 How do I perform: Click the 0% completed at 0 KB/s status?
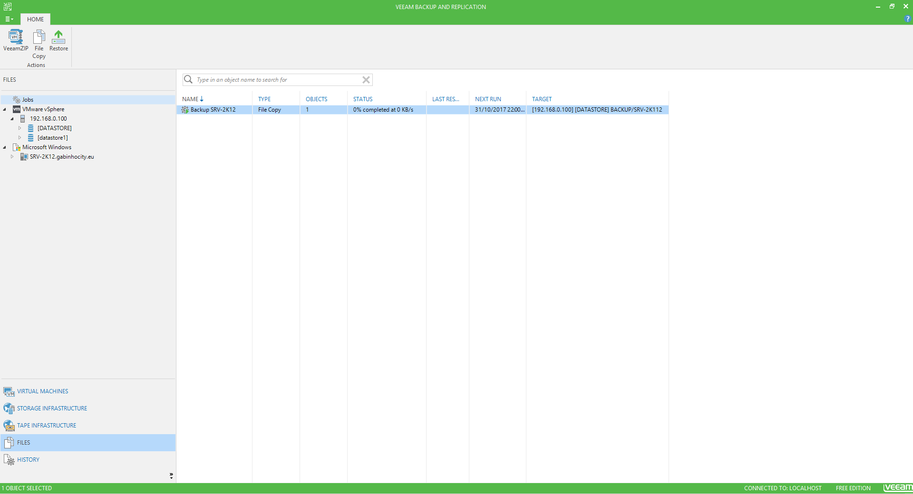coord(383,110)
